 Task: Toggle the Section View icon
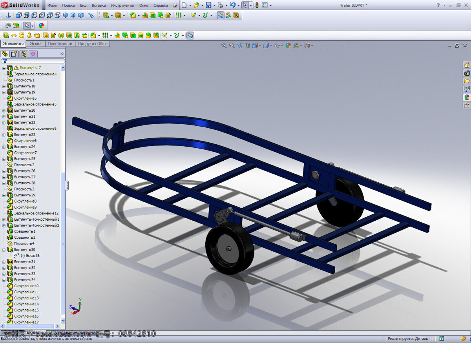coord(247,45)
